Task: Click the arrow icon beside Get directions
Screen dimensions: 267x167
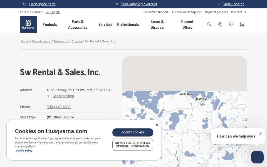Action: [x=48, y=96]
